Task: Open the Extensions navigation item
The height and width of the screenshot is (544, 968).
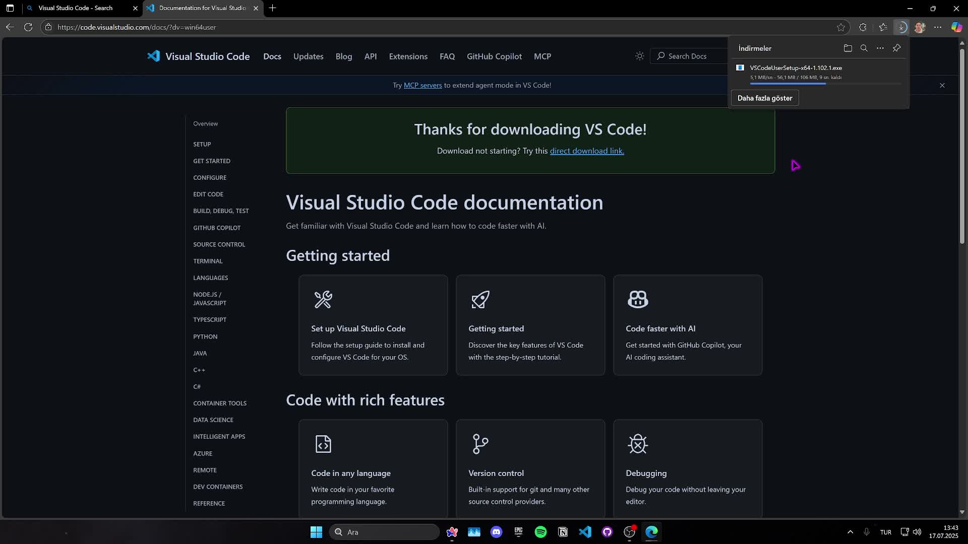Action: 408,56
